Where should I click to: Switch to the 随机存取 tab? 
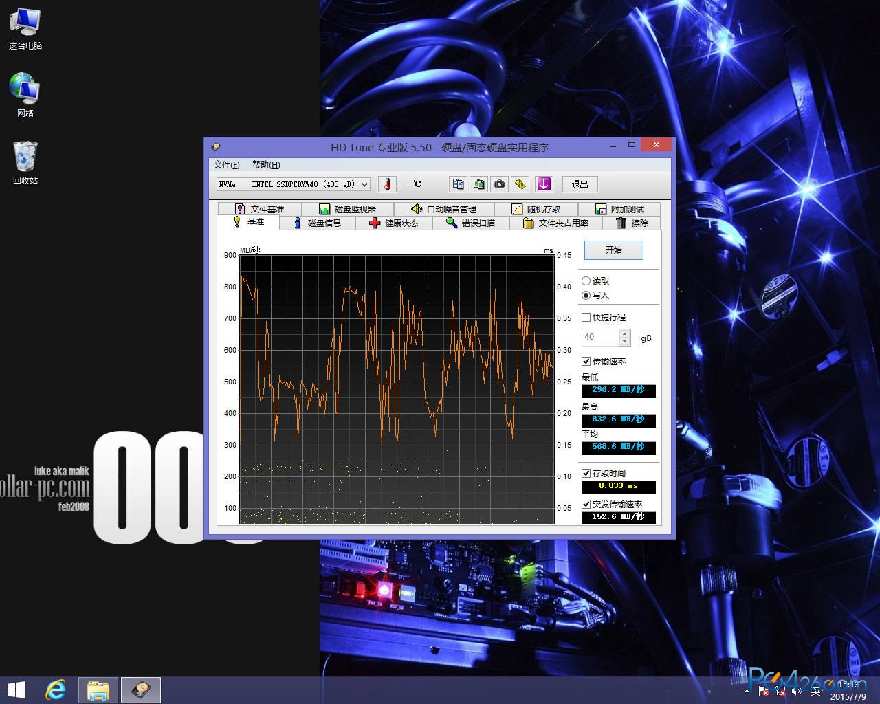click(x=536, y=209)
